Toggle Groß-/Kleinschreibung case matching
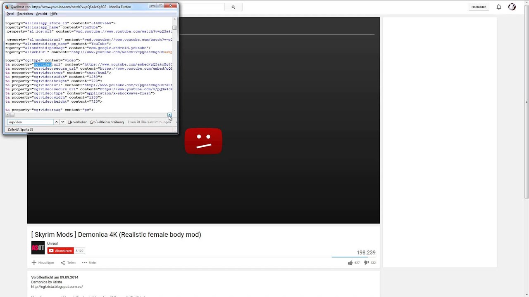This screenshot has height=297, width=529. pos(107,122)
